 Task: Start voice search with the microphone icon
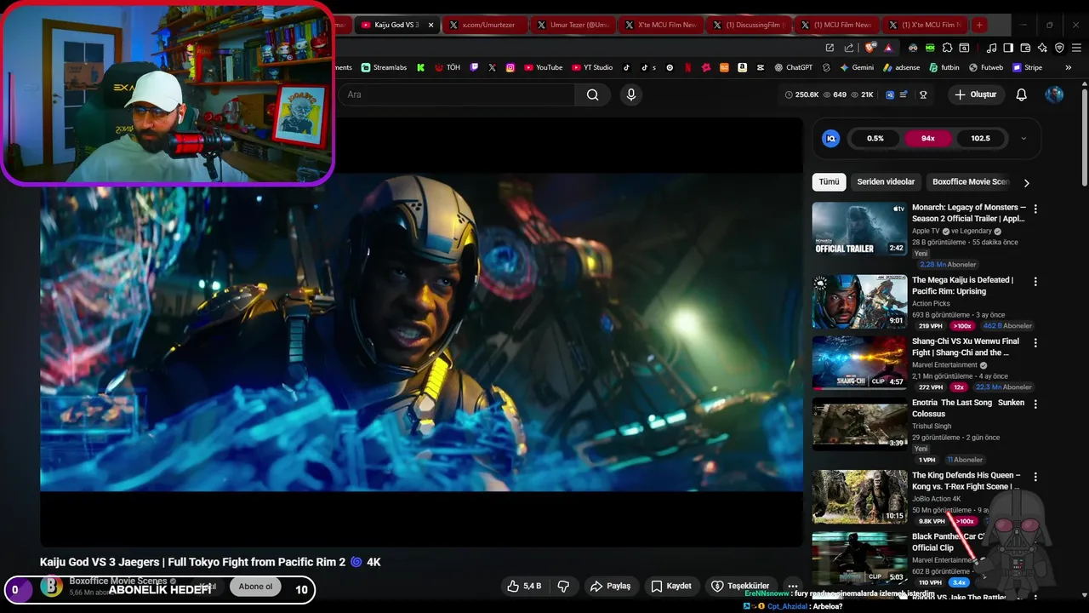[x=631, y=95]
